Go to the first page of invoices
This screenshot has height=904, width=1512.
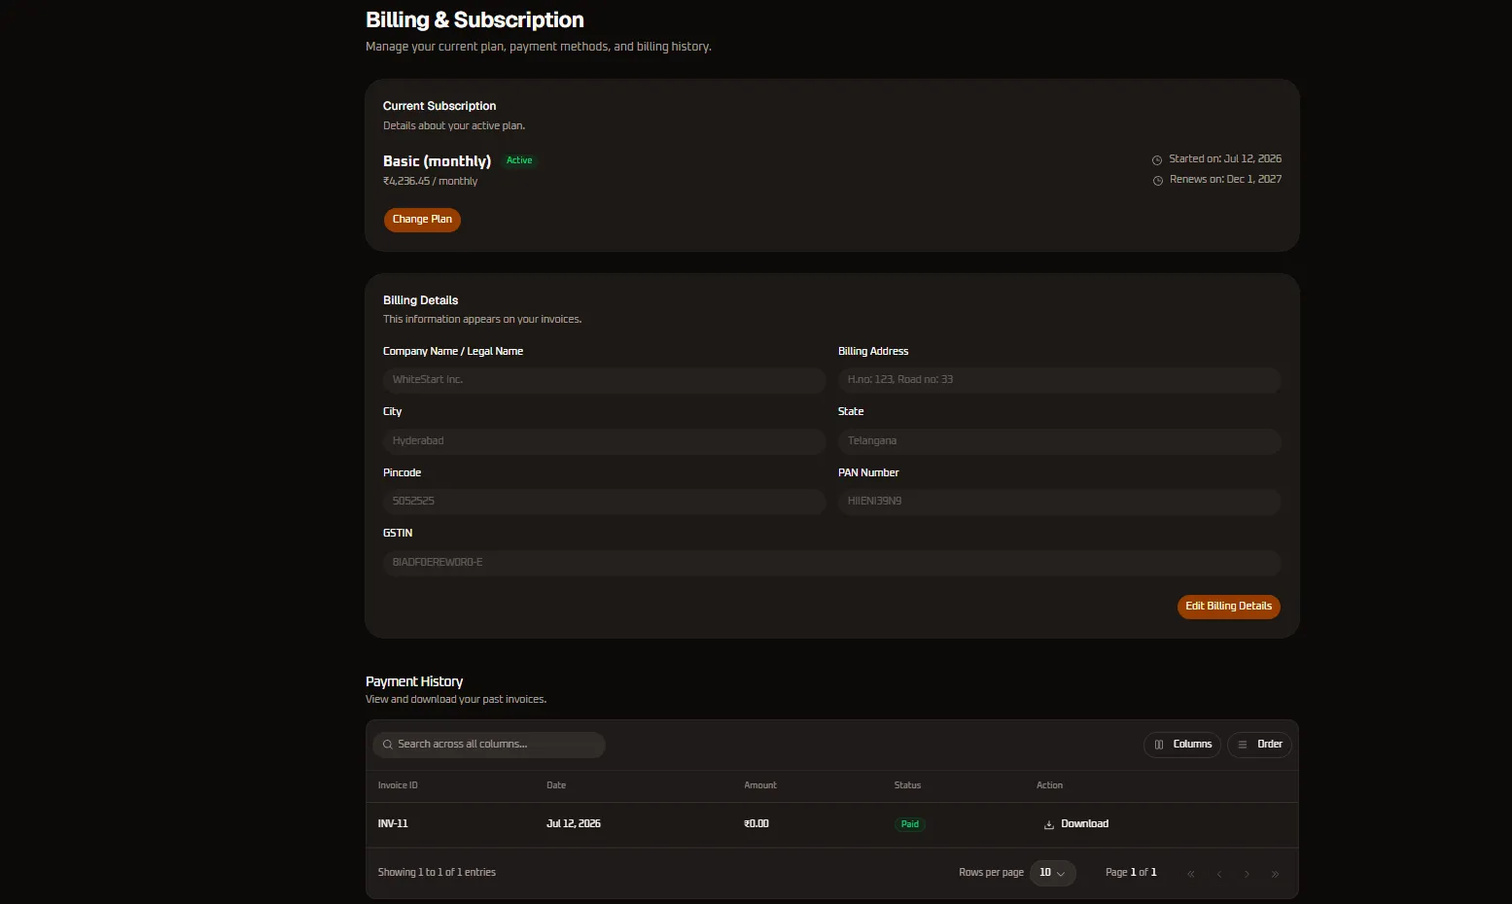tap(1191, 874)
